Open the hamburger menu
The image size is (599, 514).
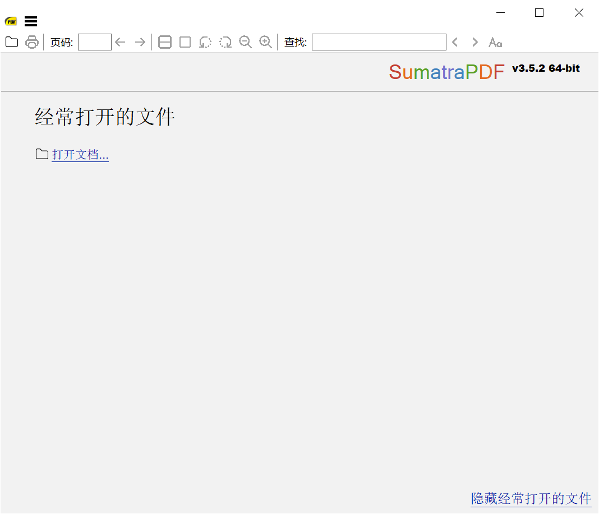tap(31, 21)
